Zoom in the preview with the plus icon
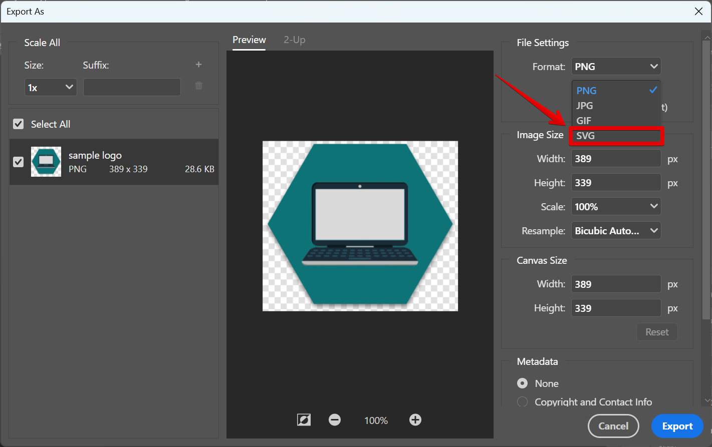Image resolution: width=712 pixels, height=447 pixels. (x=415, y=420)
